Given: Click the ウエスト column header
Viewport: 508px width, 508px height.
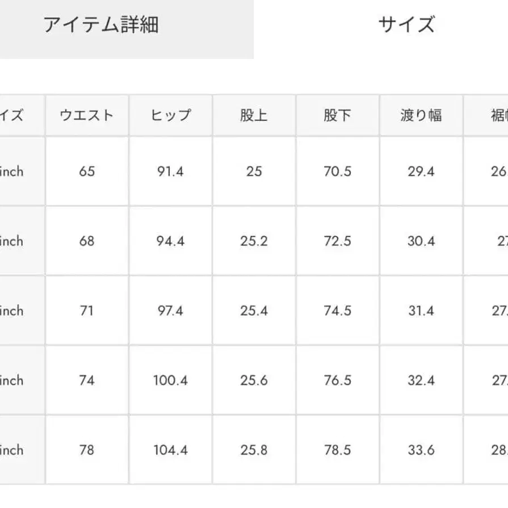Looking at the screenshot, I should (x=87, y=115).
